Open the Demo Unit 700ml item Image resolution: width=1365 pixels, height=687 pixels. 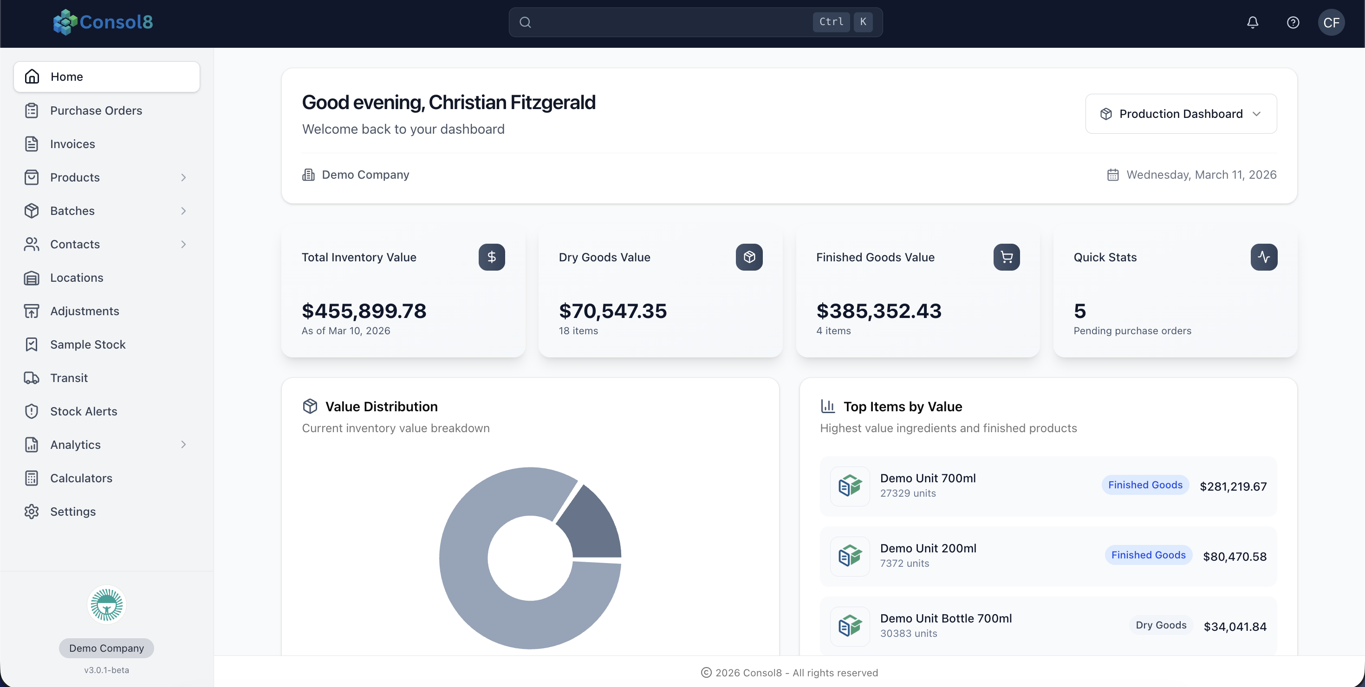click(927, 478)
